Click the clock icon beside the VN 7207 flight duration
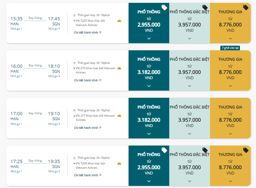The height and width of the screenshot is (188, 256). point(74,15)
